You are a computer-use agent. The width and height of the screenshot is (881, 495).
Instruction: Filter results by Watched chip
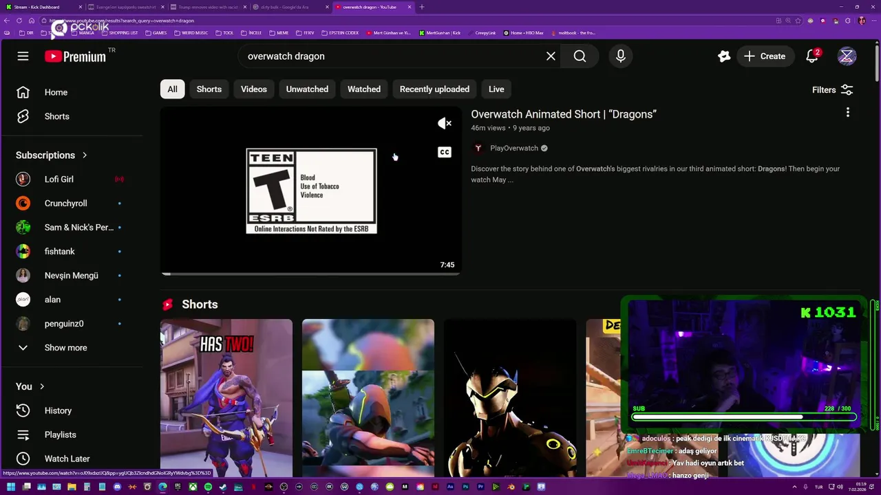point(364,89)
